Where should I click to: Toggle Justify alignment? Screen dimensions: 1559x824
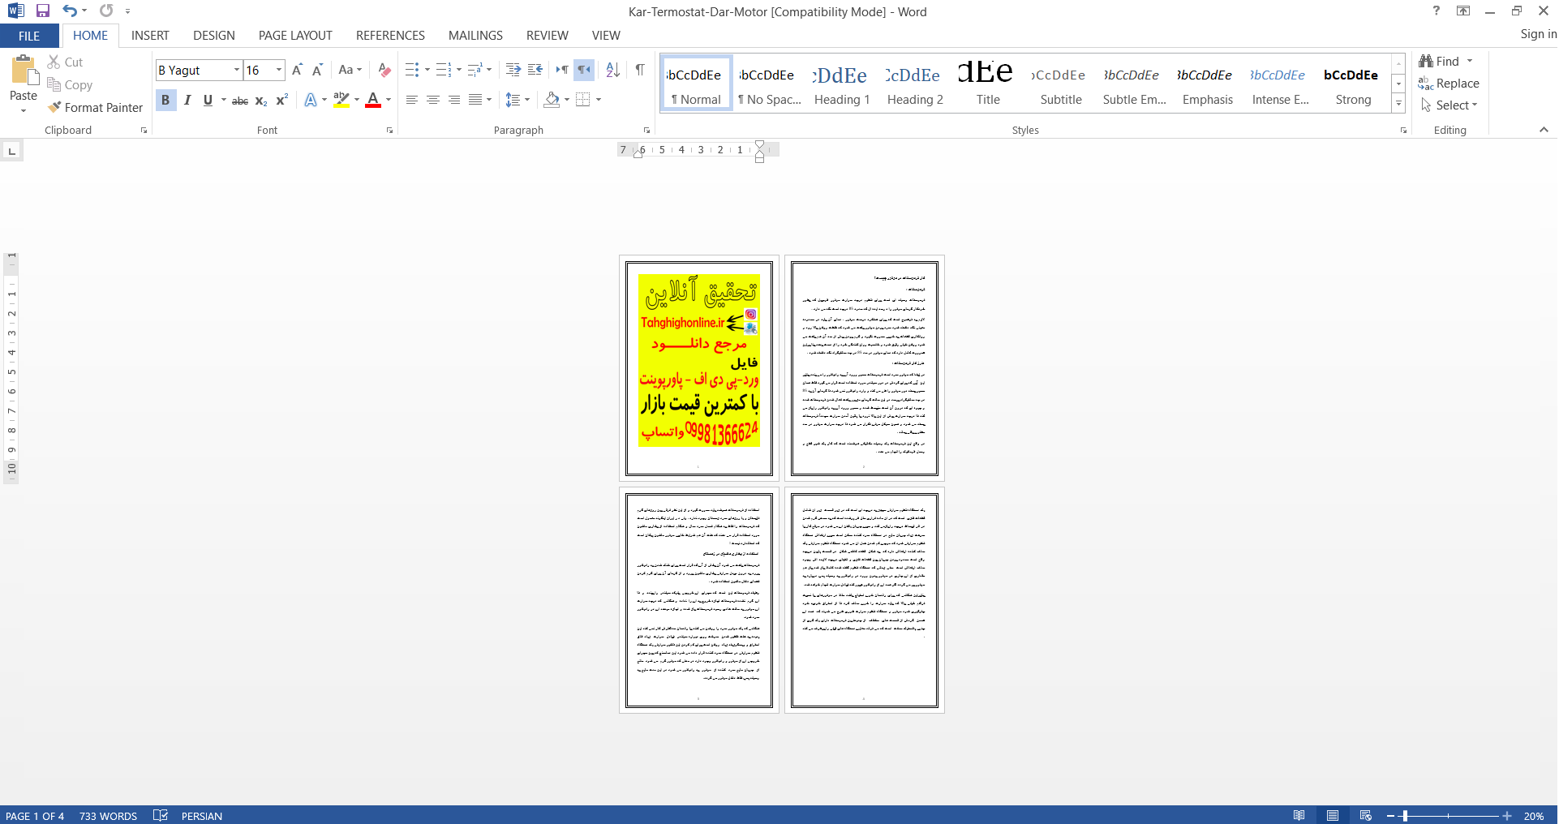coord(475,100)
